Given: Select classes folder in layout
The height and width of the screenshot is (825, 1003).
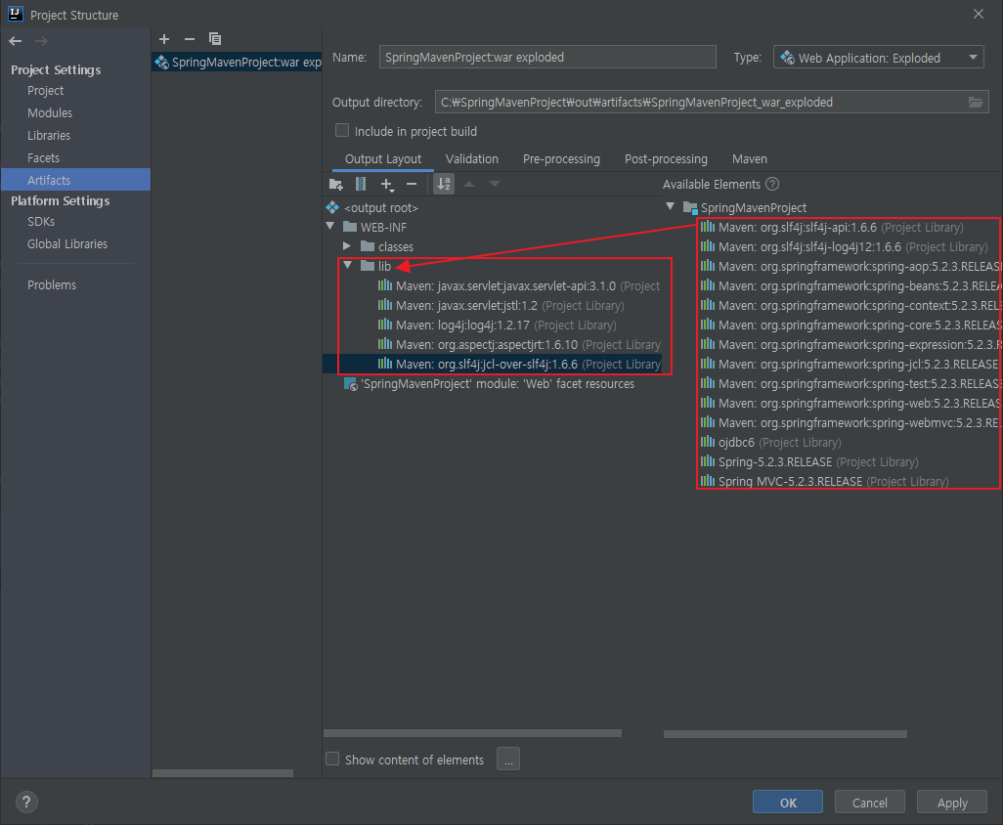Looking at the screenshot, I should pyautogui.click(x=387, y=247).
